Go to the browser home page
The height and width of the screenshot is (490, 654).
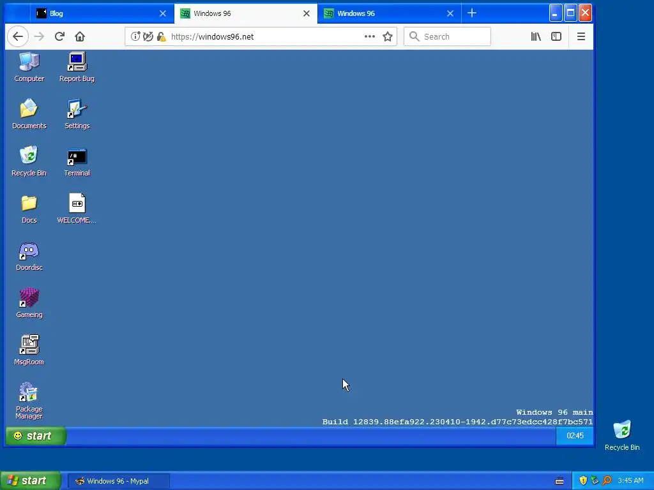[80, 36]
